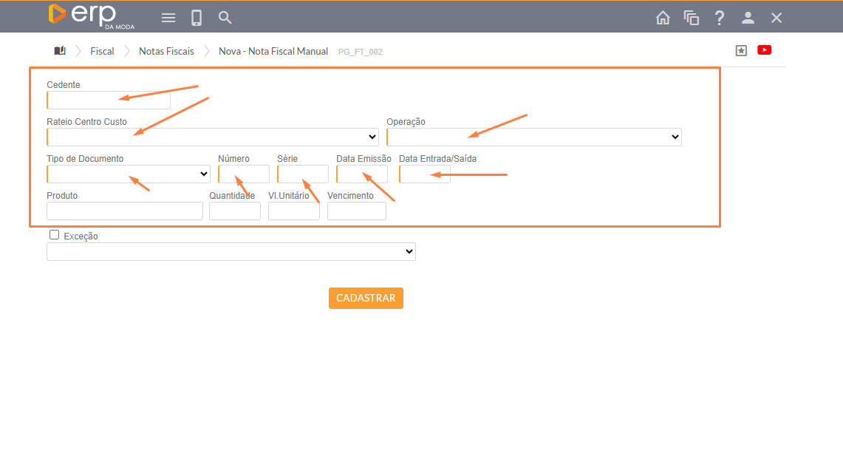
Task: Click the YouTube video icon
Action: [764, 50]
